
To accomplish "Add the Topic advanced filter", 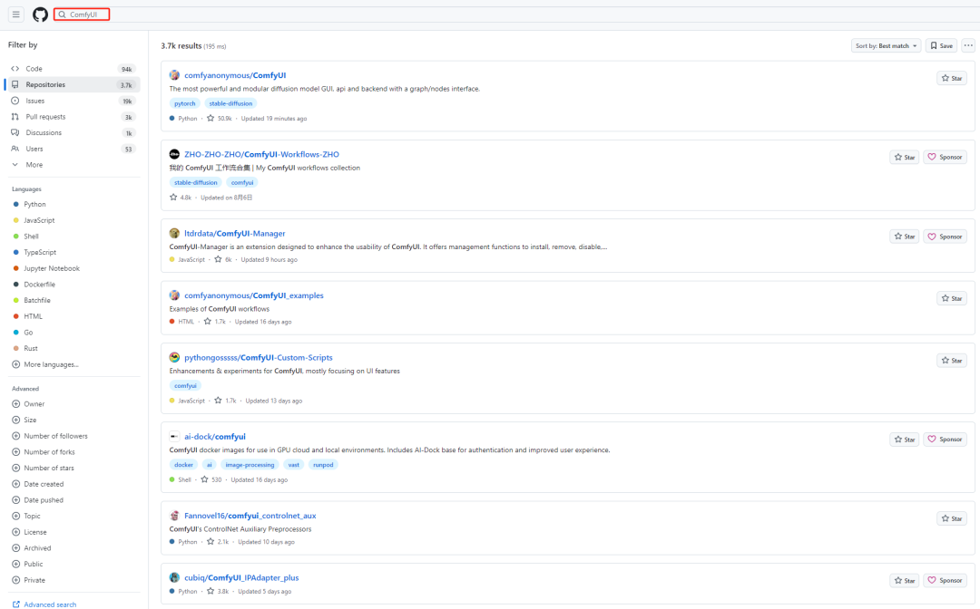I will click(x=27, y=516).
